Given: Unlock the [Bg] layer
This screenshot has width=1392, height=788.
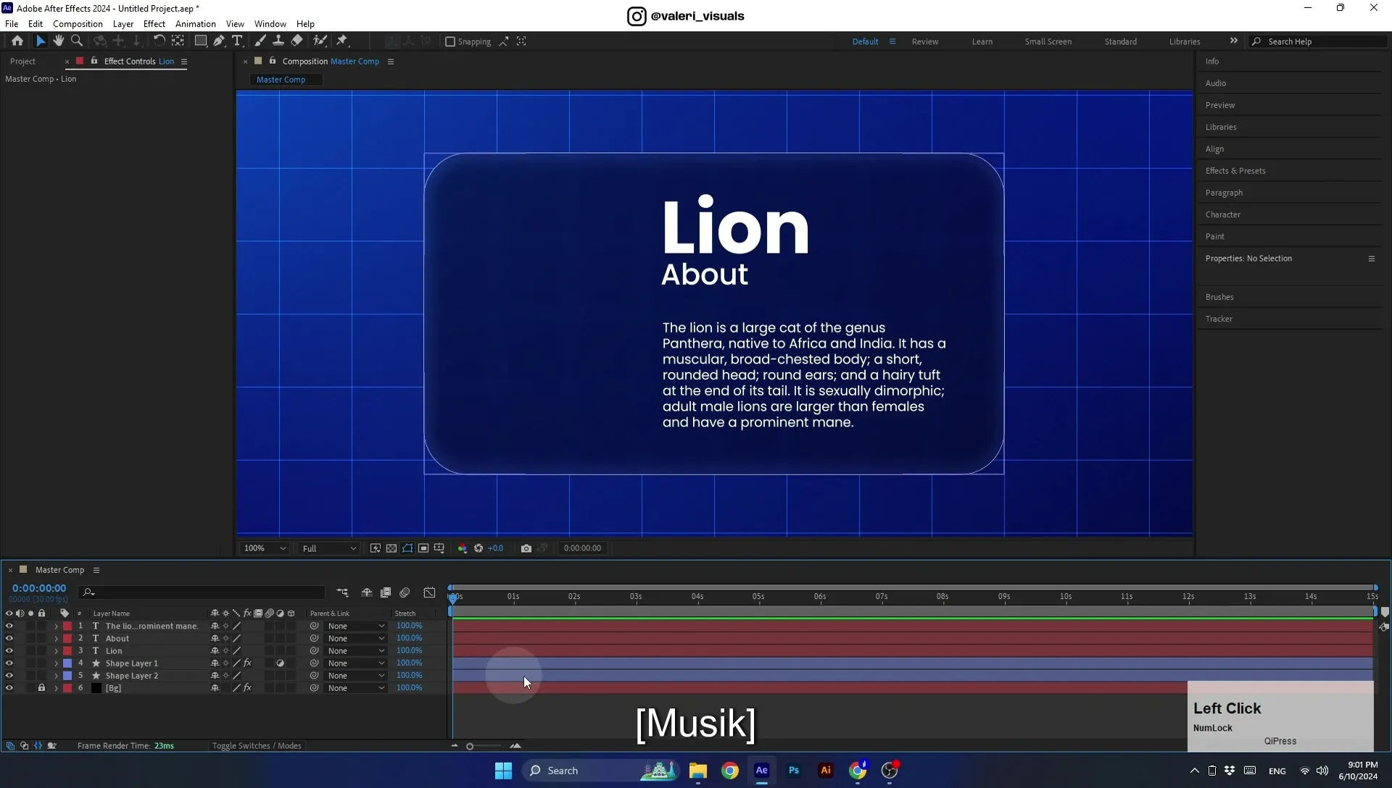Looking at the screenshot, I should pyautogui.click(x=41, y=688).
